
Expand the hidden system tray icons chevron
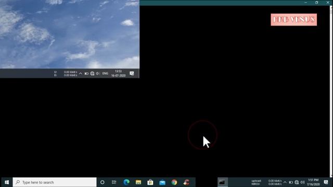[285, 182]
